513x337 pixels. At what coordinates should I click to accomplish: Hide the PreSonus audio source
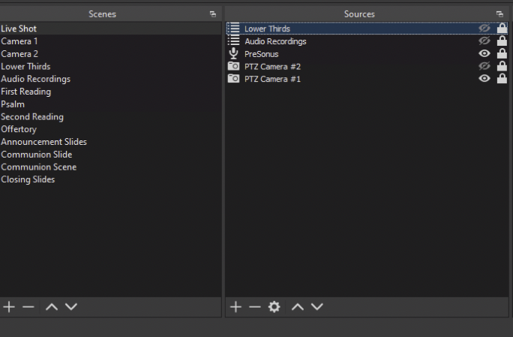484,53
